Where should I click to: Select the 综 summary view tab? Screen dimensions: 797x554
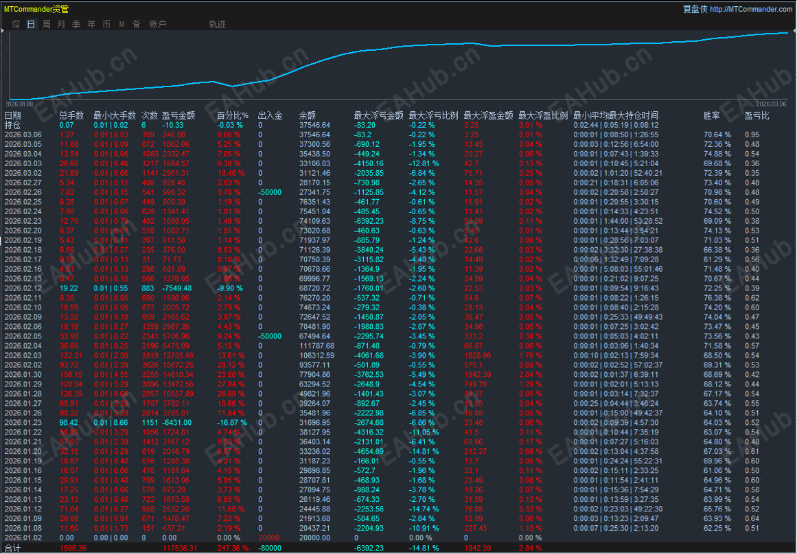coord(16,24)
